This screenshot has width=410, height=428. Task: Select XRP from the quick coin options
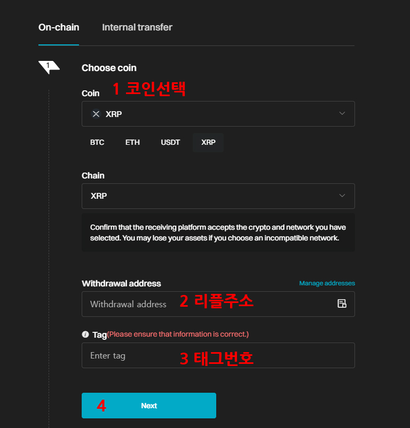click(x=208, y=142)
